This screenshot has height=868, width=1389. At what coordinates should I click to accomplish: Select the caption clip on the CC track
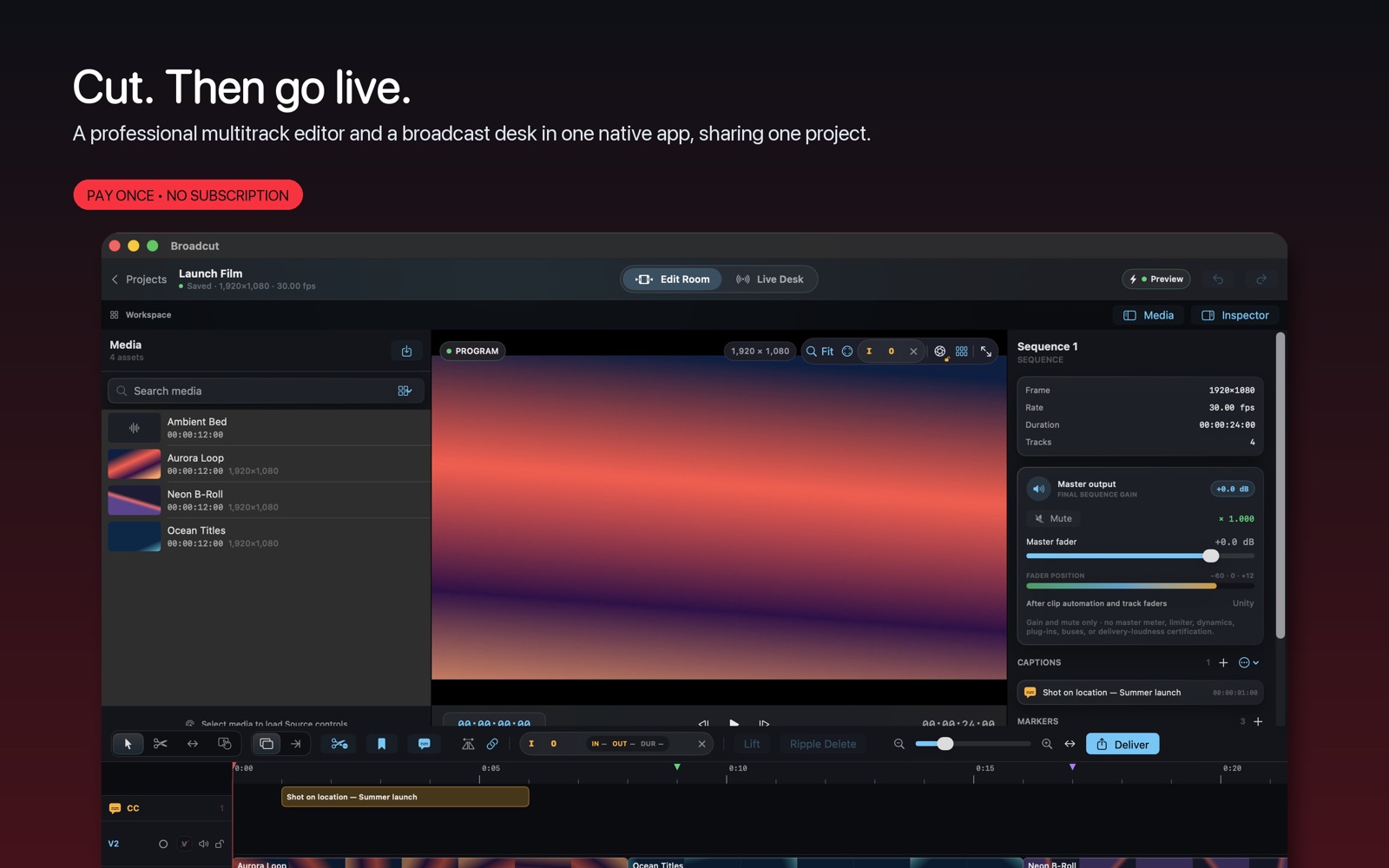405,797
